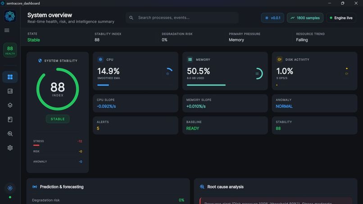The width and height of the screenshot is (363, 204).
Task: Open the analysis magnifier sidebar icon
Action: point(10,134)
